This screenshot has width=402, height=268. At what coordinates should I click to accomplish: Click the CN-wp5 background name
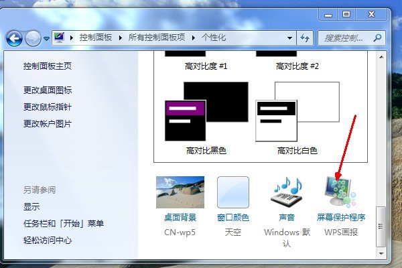[x=180, y=232]
